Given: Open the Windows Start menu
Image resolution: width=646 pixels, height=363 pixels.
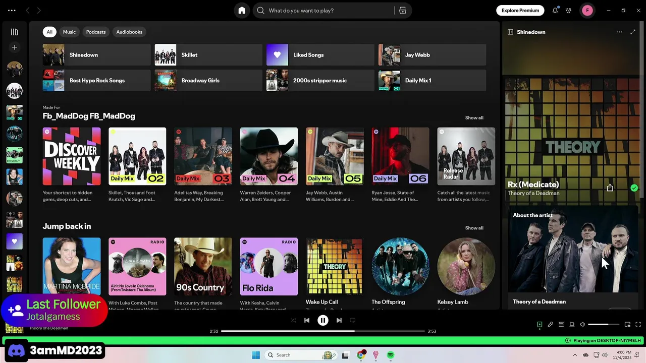Looking at the screenshot, I should (x=256, y=355).
